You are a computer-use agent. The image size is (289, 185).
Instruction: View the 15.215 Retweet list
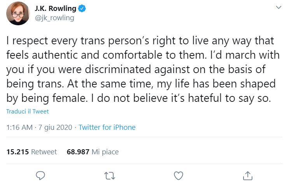tap(32, 152)
